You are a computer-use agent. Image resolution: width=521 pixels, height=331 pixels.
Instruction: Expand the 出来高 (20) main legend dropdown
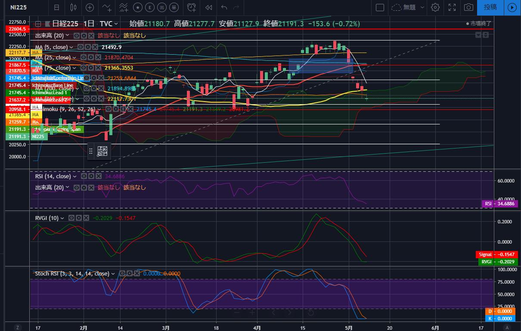(68, 36)
